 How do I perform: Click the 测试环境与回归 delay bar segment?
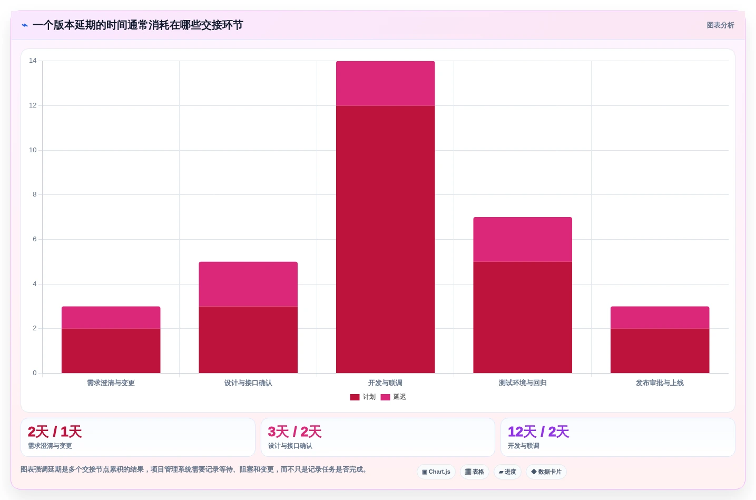click(523, 239)
